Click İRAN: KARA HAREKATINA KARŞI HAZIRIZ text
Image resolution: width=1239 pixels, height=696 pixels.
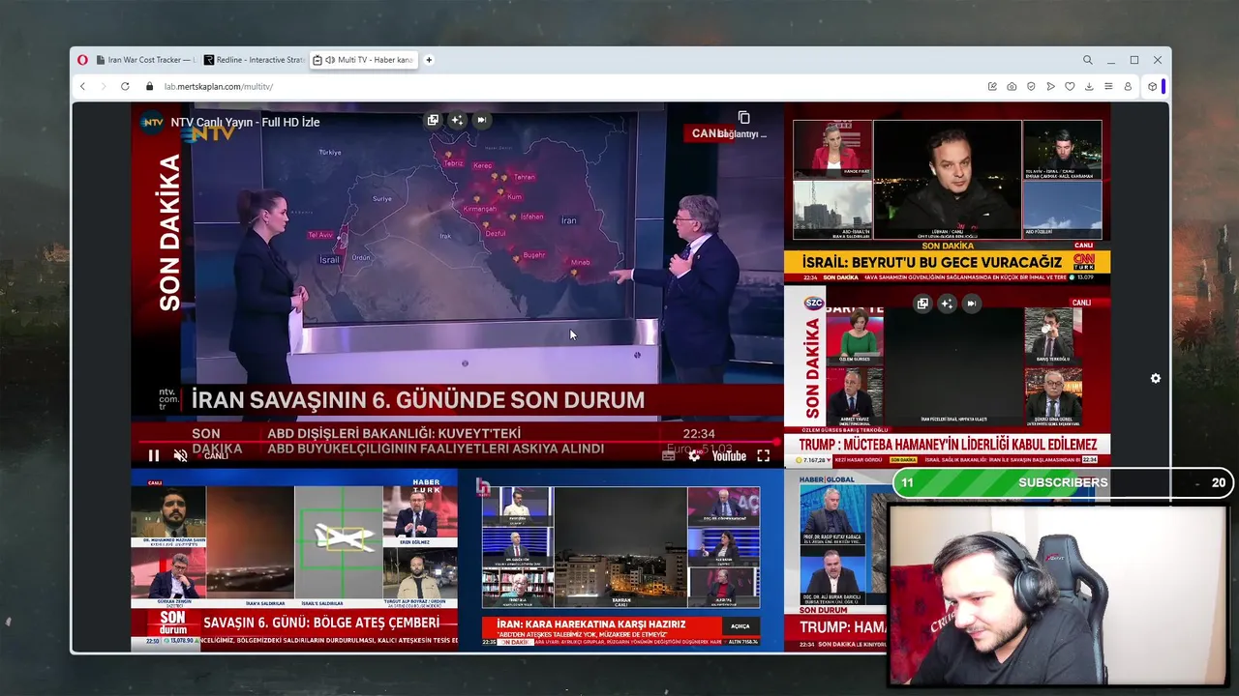click(590, 624)
